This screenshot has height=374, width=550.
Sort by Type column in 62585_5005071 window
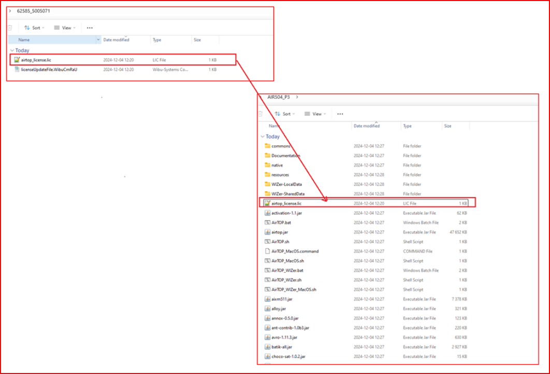pyautogui.click(x=157, y=40)
